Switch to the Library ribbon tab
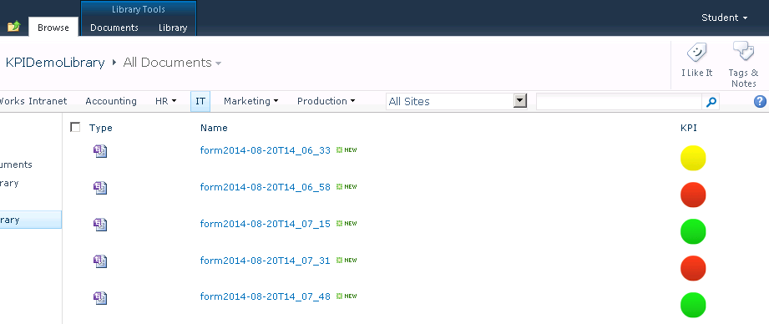This screenshot has height=324, width=769. (173, 28)
